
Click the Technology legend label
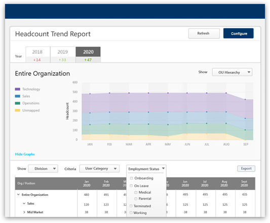pyautogui.click(x=31, y=89)
